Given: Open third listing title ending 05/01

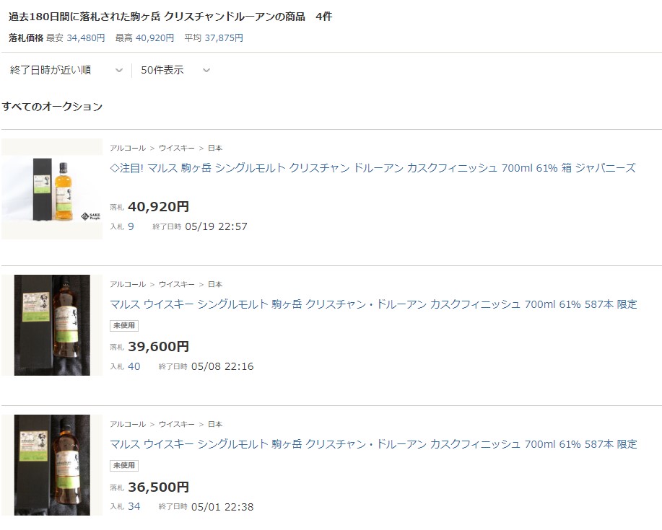Looking at the screenshot, I should 373,444.
